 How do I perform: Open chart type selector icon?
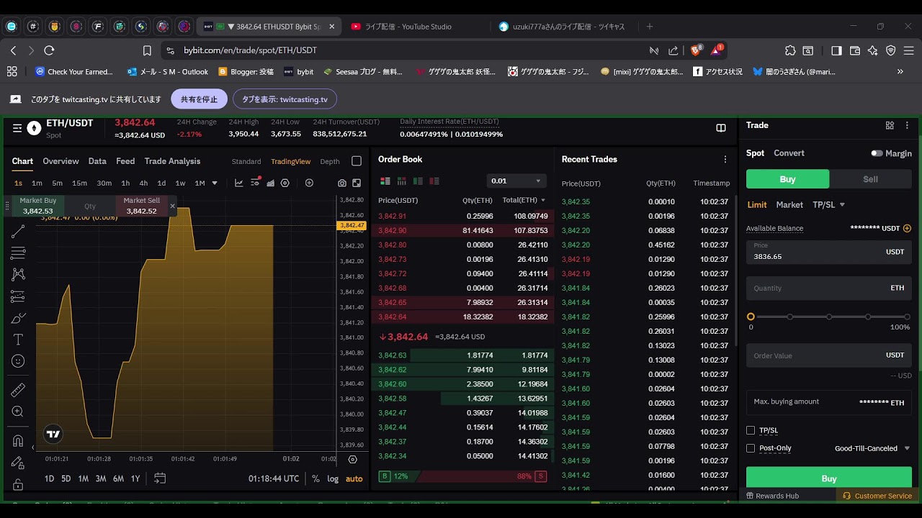239,183
